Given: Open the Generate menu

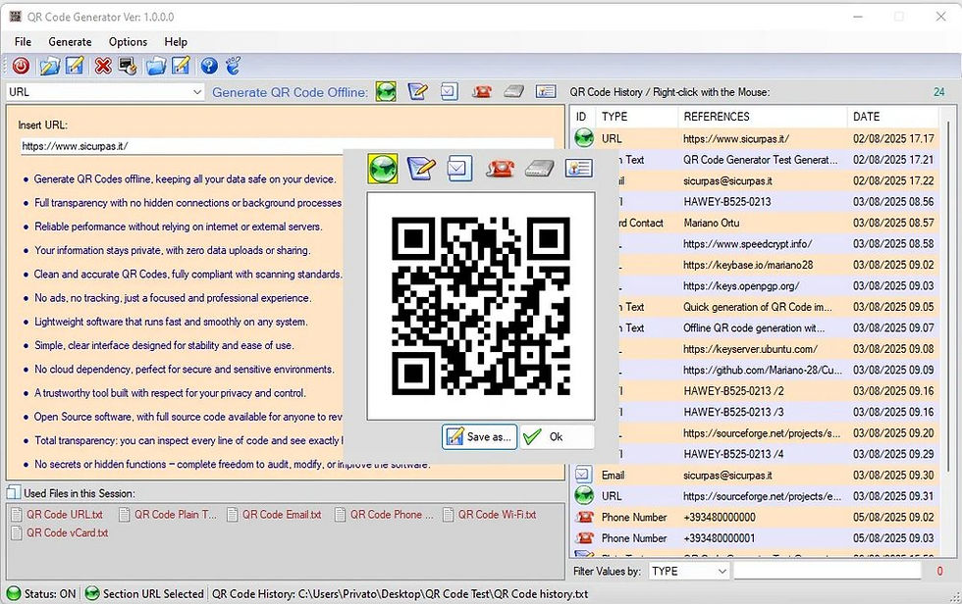Looking at the screenshot, I should pos(70,41).
